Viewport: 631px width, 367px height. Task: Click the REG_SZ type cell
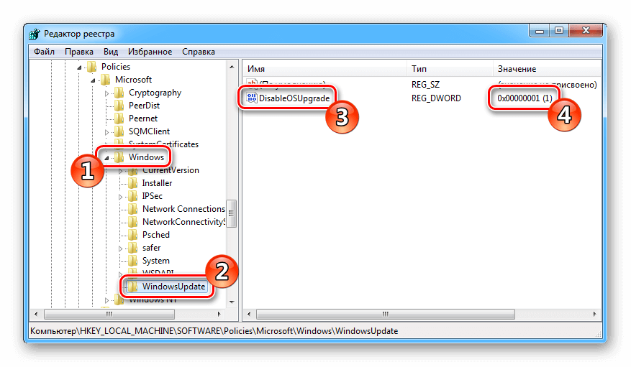[425, 85]
